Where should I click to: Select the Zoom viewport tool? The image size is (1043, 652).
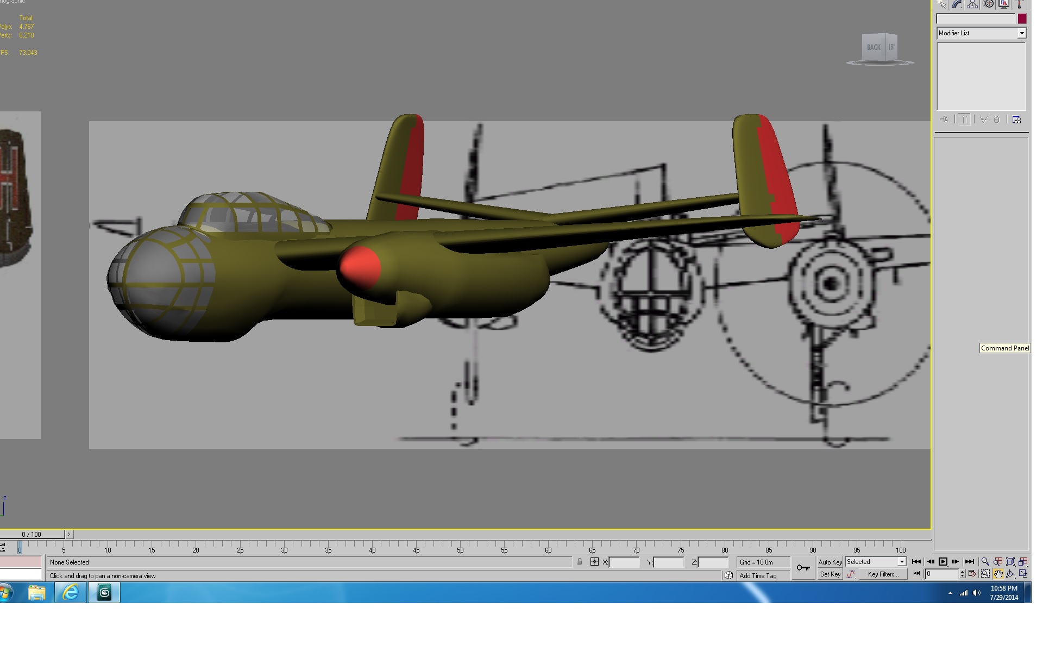(x=985, y=562)
